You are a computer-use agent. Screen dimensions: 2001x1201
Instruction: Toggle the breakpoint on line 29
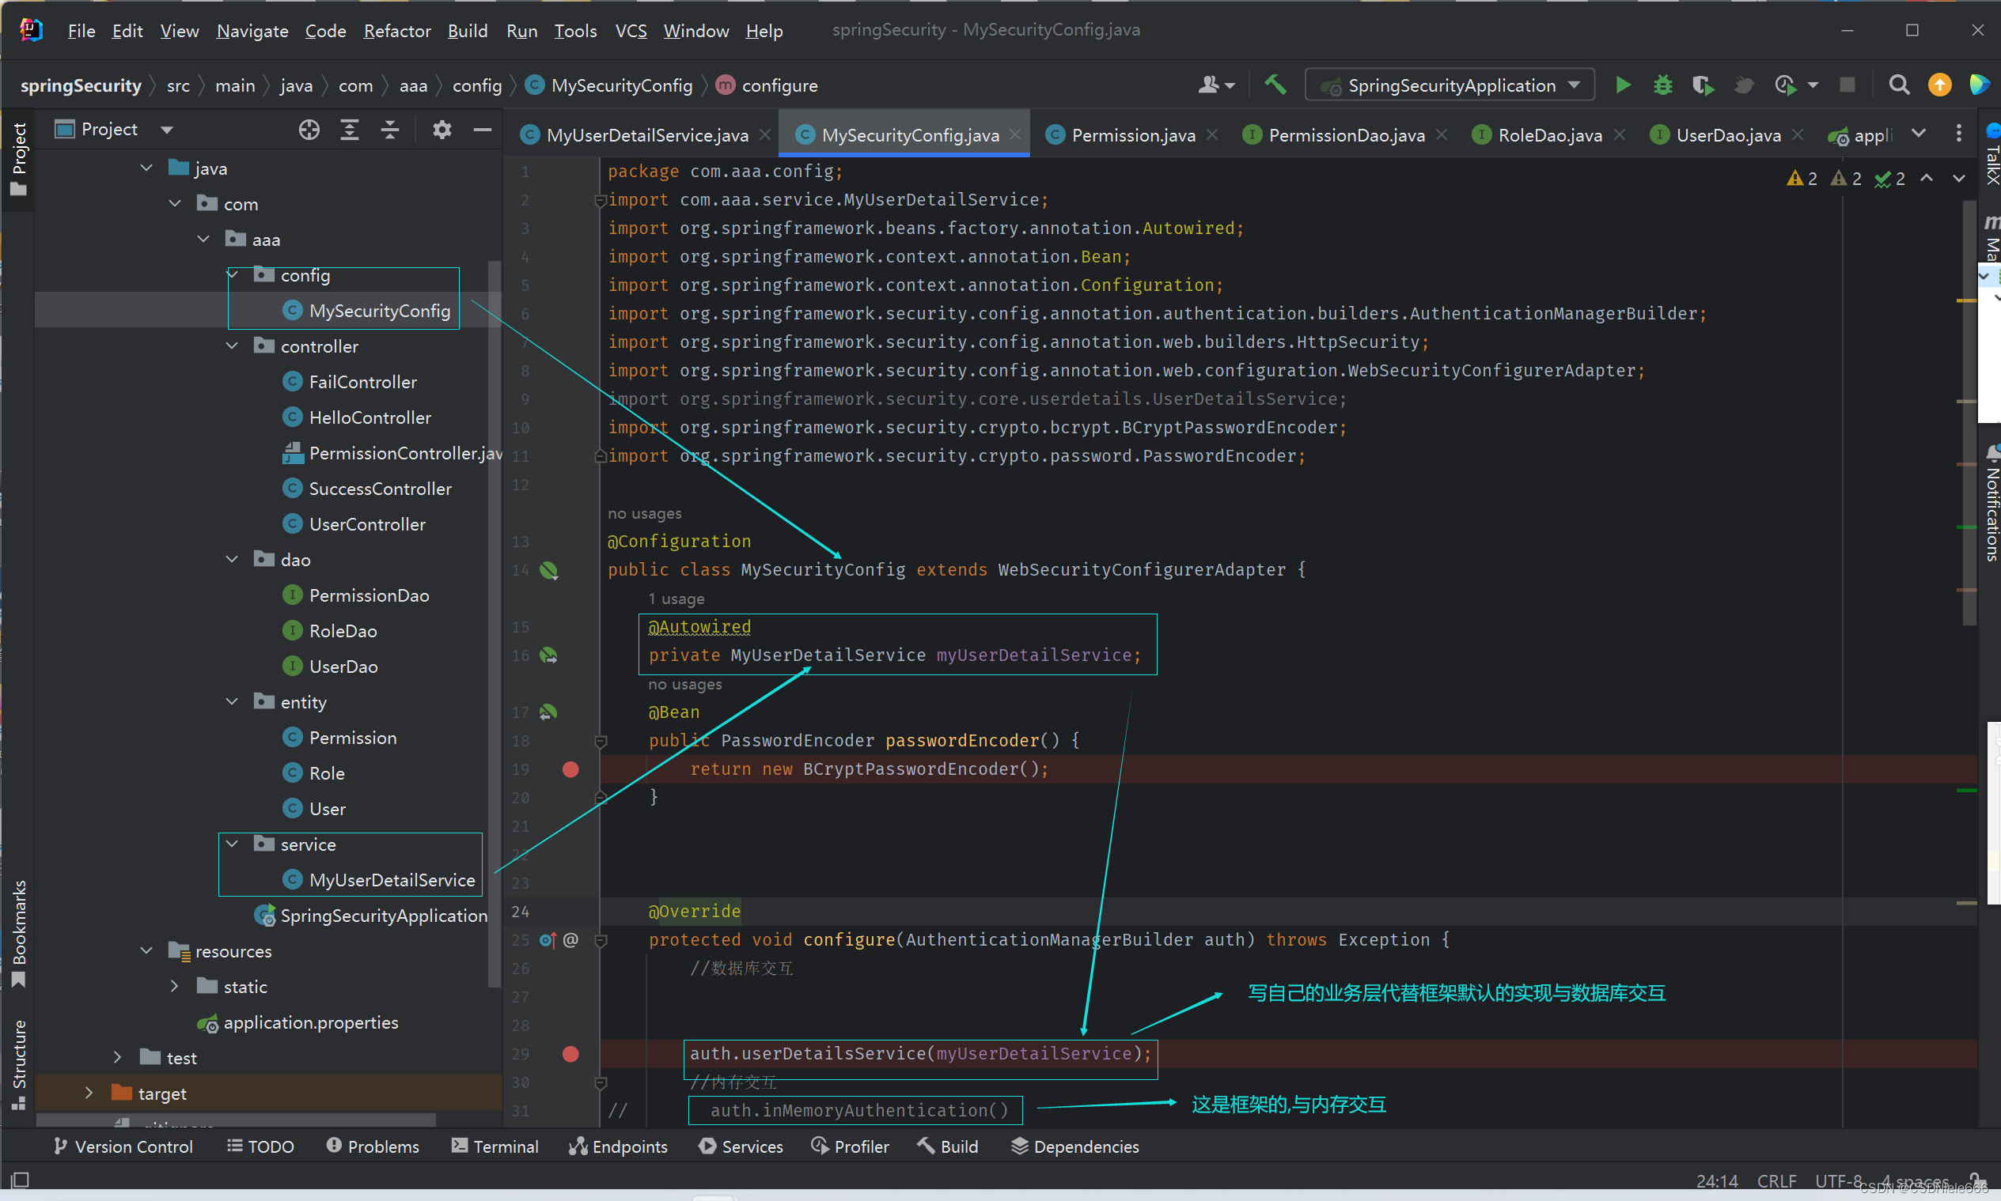[x=571, y=1054]
